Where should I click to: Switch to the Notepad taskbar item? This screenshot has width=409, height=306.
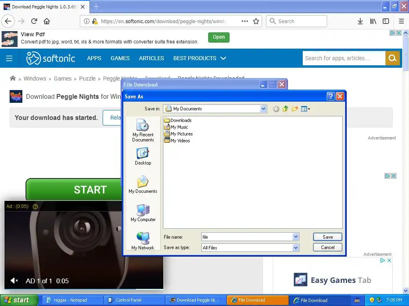72,300
